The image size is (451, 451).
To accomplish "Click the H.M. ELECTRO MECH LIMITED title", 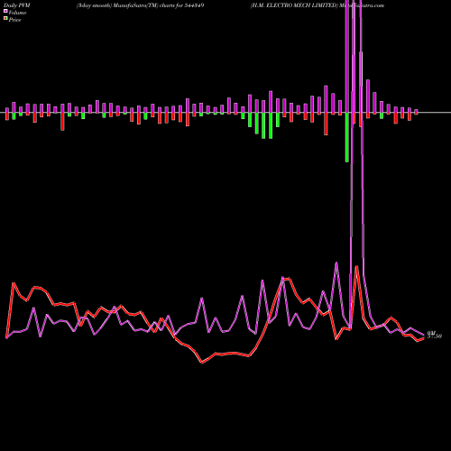I will pos(295,5).
